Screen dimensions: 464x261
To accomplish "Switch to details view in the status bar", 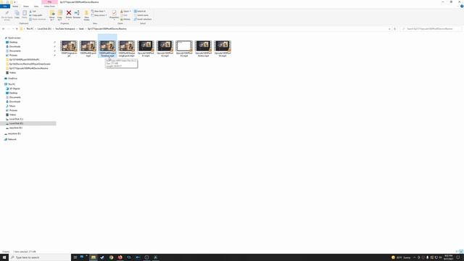I will coord(457,252).
